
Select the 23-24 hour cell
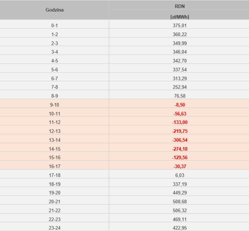pos(54,228)
